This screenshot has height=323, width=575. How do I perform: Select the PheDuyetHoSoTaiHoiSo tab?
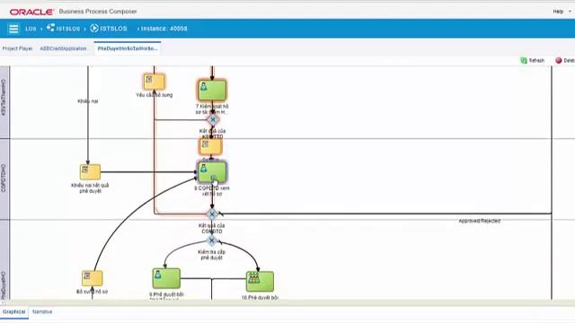click(x=128, y=48)
